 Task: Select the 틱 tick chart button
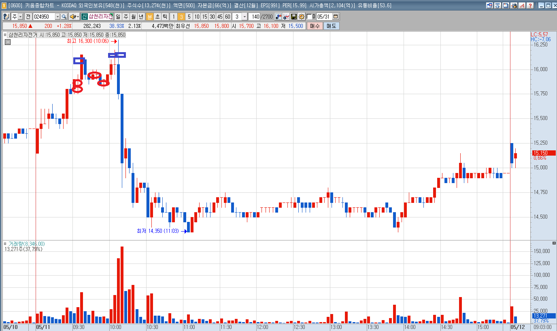pos(165,17)
